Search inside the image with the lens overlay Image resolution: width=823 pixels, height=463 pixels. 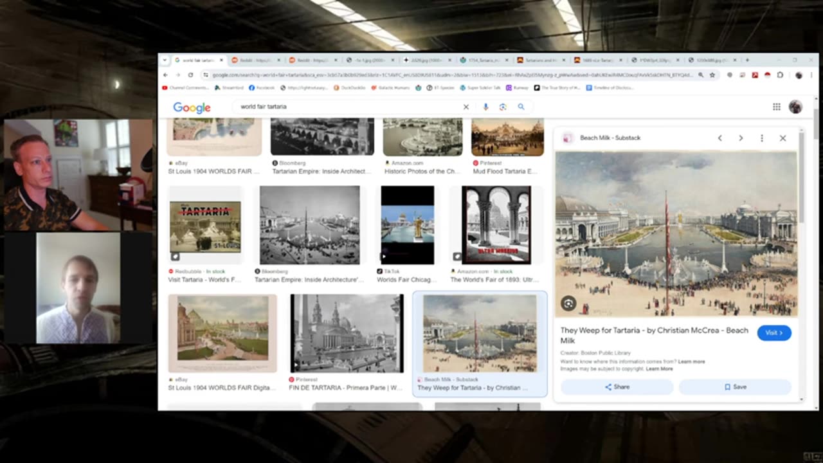568,304
